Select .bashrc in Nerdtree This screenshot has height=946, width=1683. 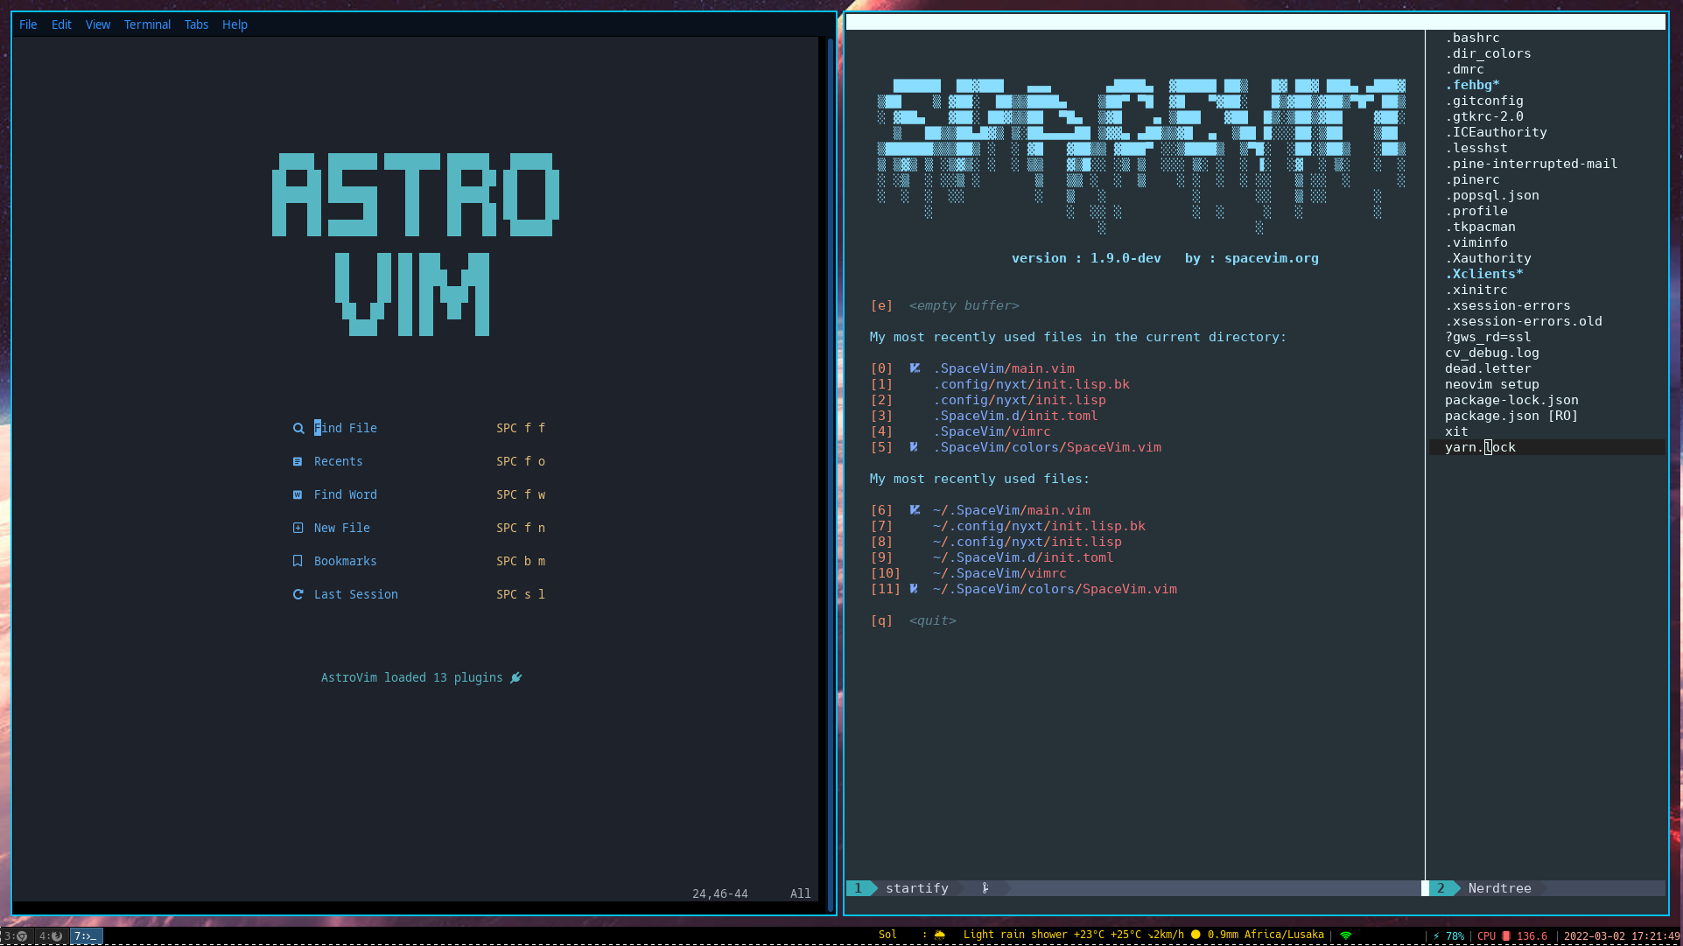pos(1472,38)
